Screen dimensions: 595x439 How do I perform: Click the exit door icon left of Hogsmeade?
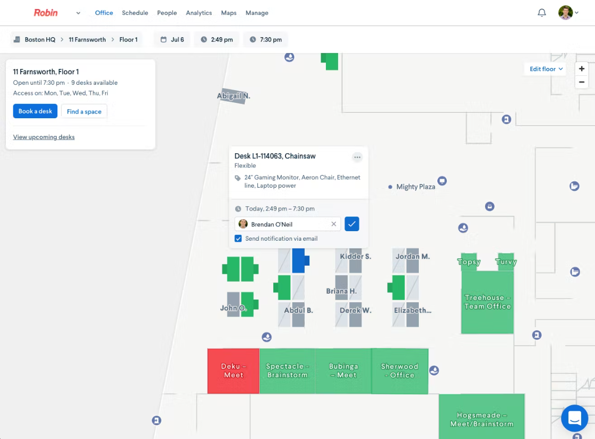157,420
